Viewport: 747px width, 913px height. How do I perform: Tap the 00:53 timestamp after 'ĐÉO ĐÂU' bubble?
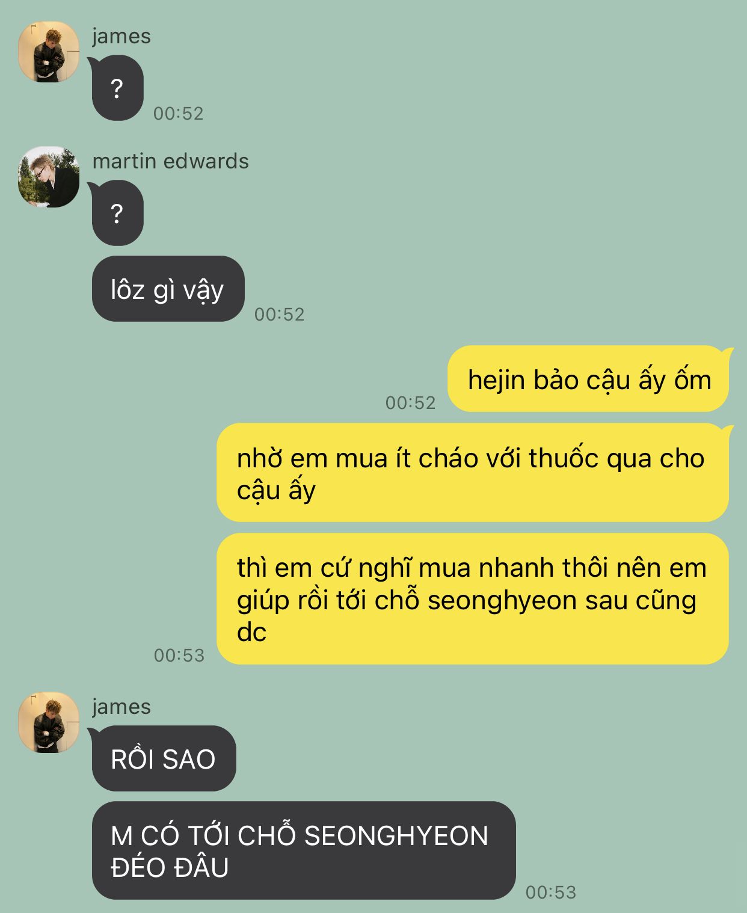(551, 892)
